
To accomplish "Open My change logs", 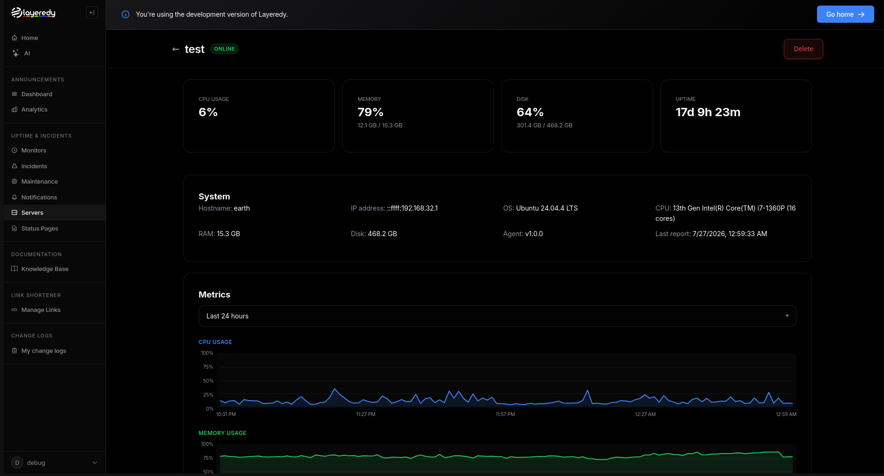I will click(x=55, y=351).
